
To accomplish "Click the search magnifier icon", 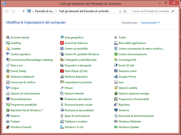I will [x=173, y=11].
